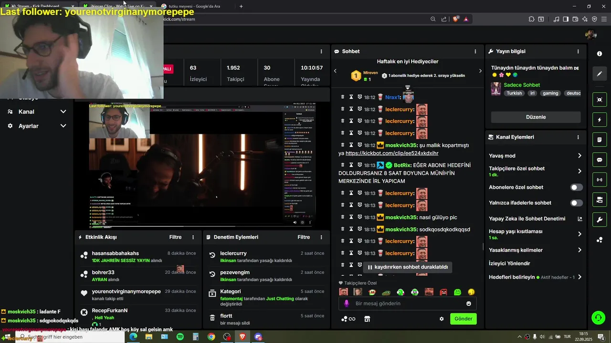Open Spotify from the taskbar
The image size is (611, 343).
click(180, 337)
